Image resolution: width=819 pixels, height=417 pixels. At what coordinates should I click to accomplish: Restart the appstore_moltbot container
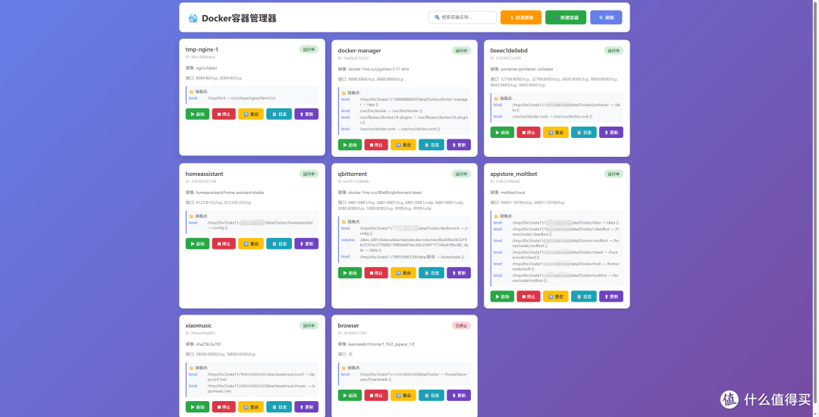[556, 296]
